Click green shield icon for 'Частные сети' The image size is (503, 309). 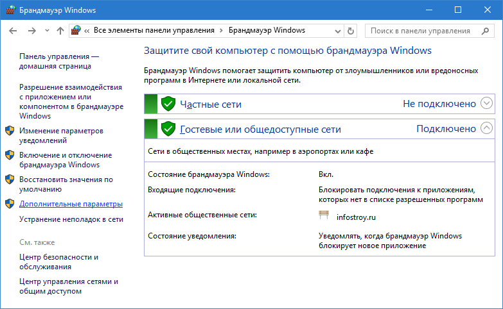(x=168, y=104)
